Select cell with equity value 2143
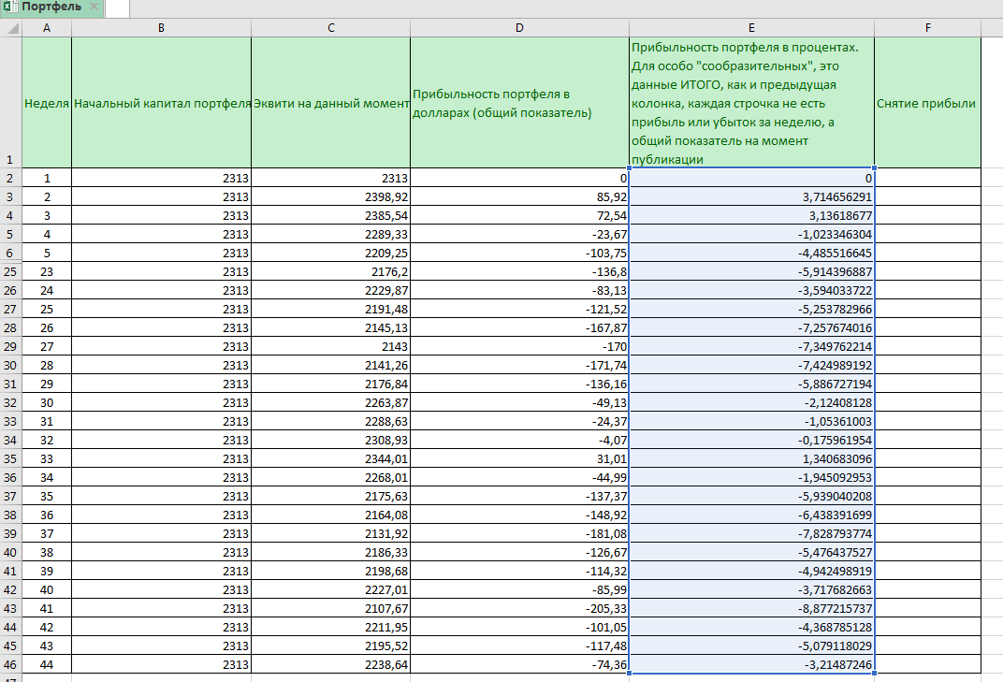Viewport: 1003px width, 682px height. (x=330, y=346)
